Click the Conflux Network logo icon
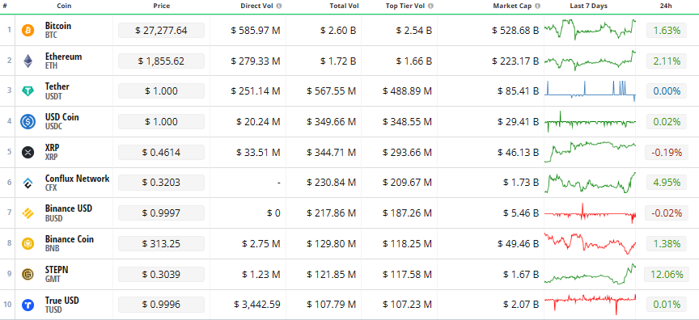The width and height of the screenshot is (699, 320). [28, 183]
